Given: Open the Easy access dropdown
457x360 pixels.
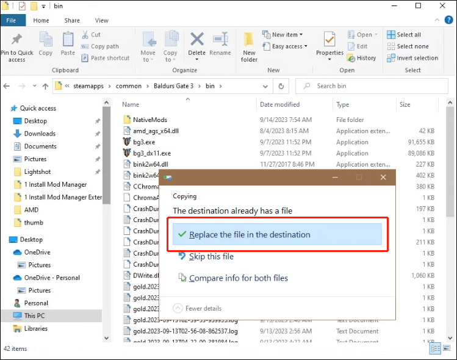Looking at the screenshot, I should tap(285, 46).
